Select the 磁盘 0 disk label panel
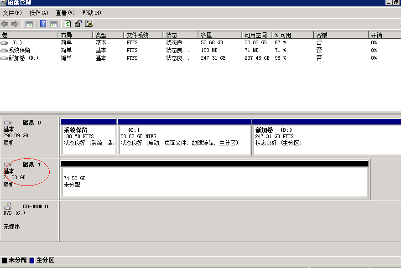 (x=30, y=137)
